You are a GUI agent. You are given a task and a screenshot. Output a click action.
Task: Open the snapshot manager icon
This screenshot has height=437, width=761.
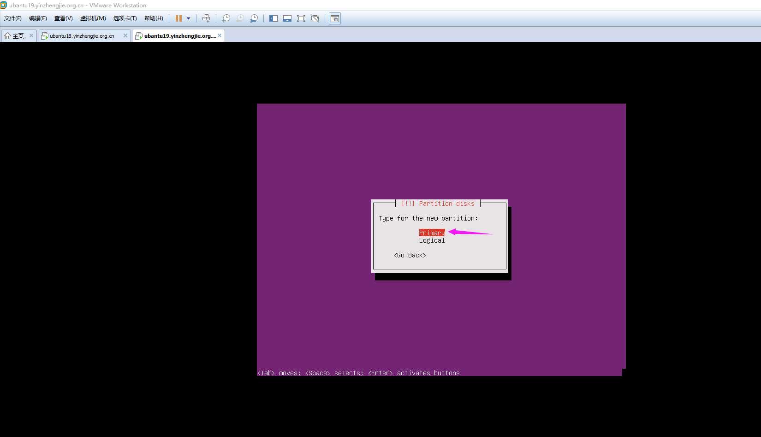[254, 18]
